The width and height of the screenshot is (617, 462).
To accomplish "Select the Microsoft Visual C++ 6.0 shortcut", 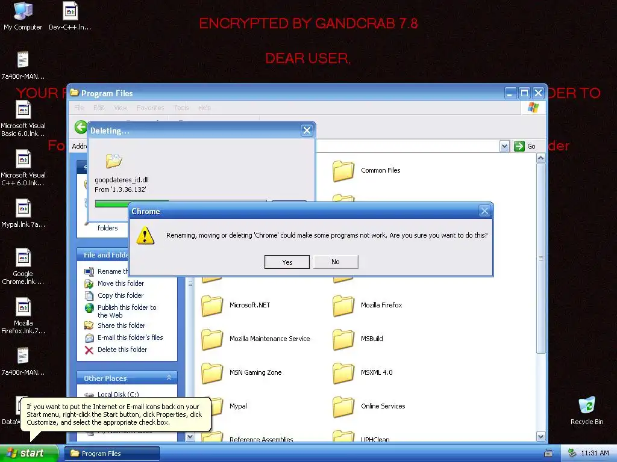I will click(x=23, y=168).
